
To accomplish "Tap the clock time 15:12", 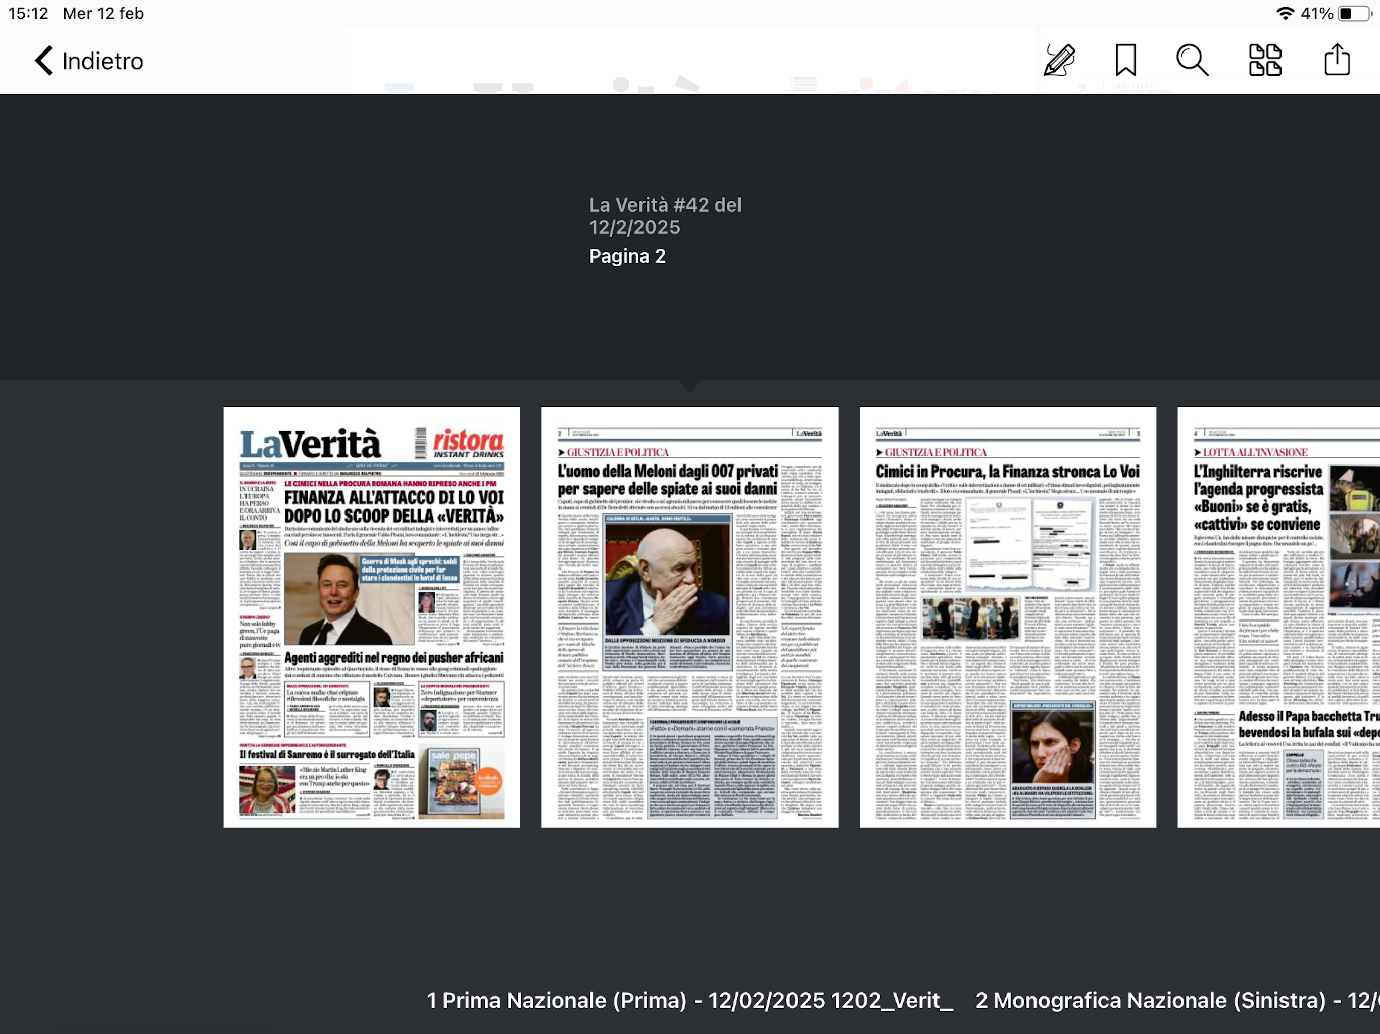I will tap(28, 13).
